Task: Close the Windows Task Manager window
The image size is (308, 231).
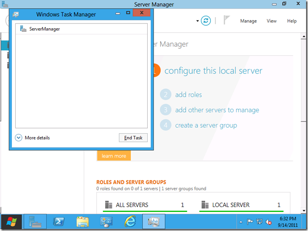Action: point(142,13)
